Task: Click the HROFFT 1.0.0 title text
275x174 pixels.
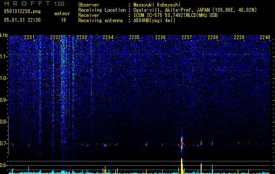Action: tap(34, 3)
